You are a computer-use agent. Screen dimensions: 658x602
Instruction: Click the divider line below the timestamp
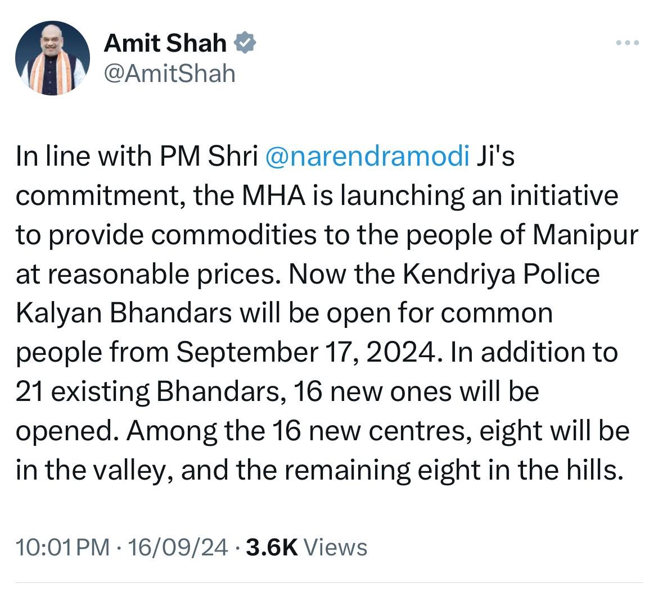pyautogui.click(x=329, y=582)
